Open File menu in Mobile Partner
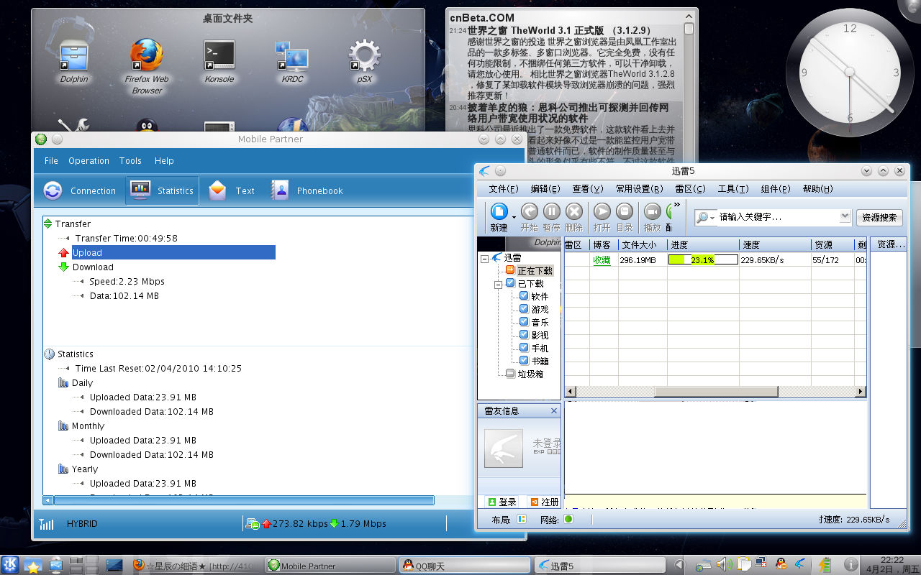This screenshot has width=921, height=575. click(x=51, y=160)
